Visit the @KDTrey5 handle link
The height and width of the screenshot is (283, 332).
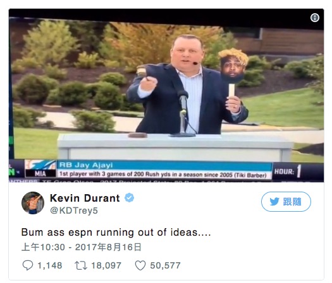tap(74, 211)
